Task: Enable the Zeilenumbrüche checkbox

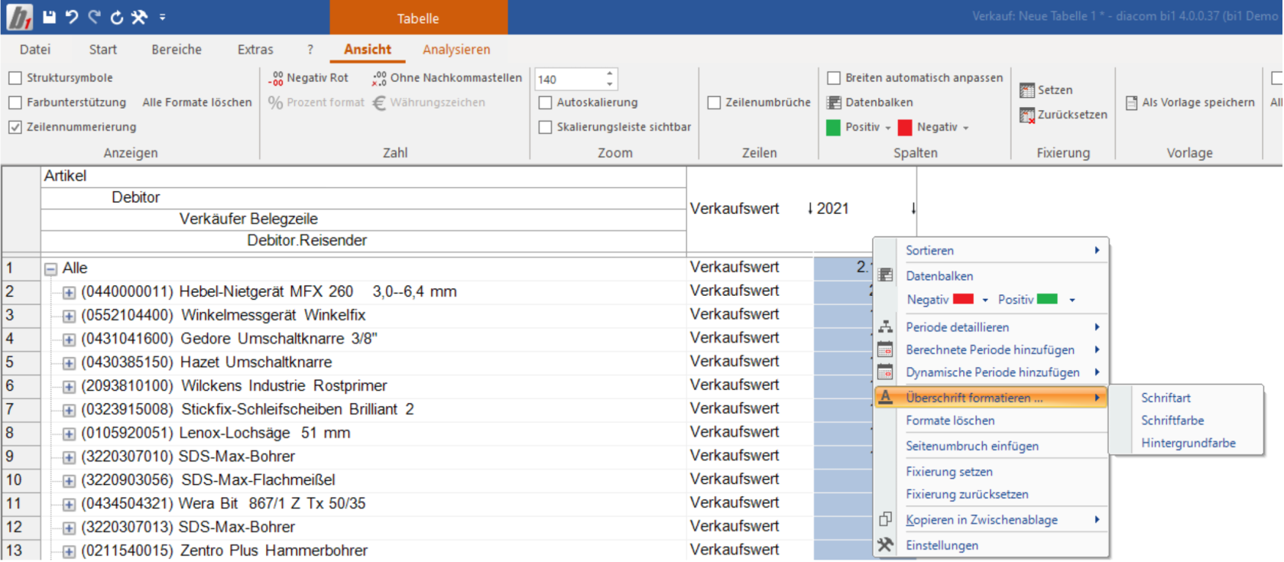Action: [714, 102]
